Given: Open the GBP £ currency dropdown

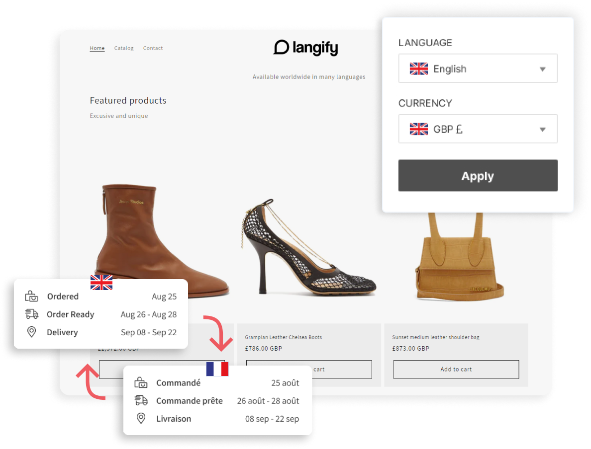Looking at the screenshot, I should 478,129.
